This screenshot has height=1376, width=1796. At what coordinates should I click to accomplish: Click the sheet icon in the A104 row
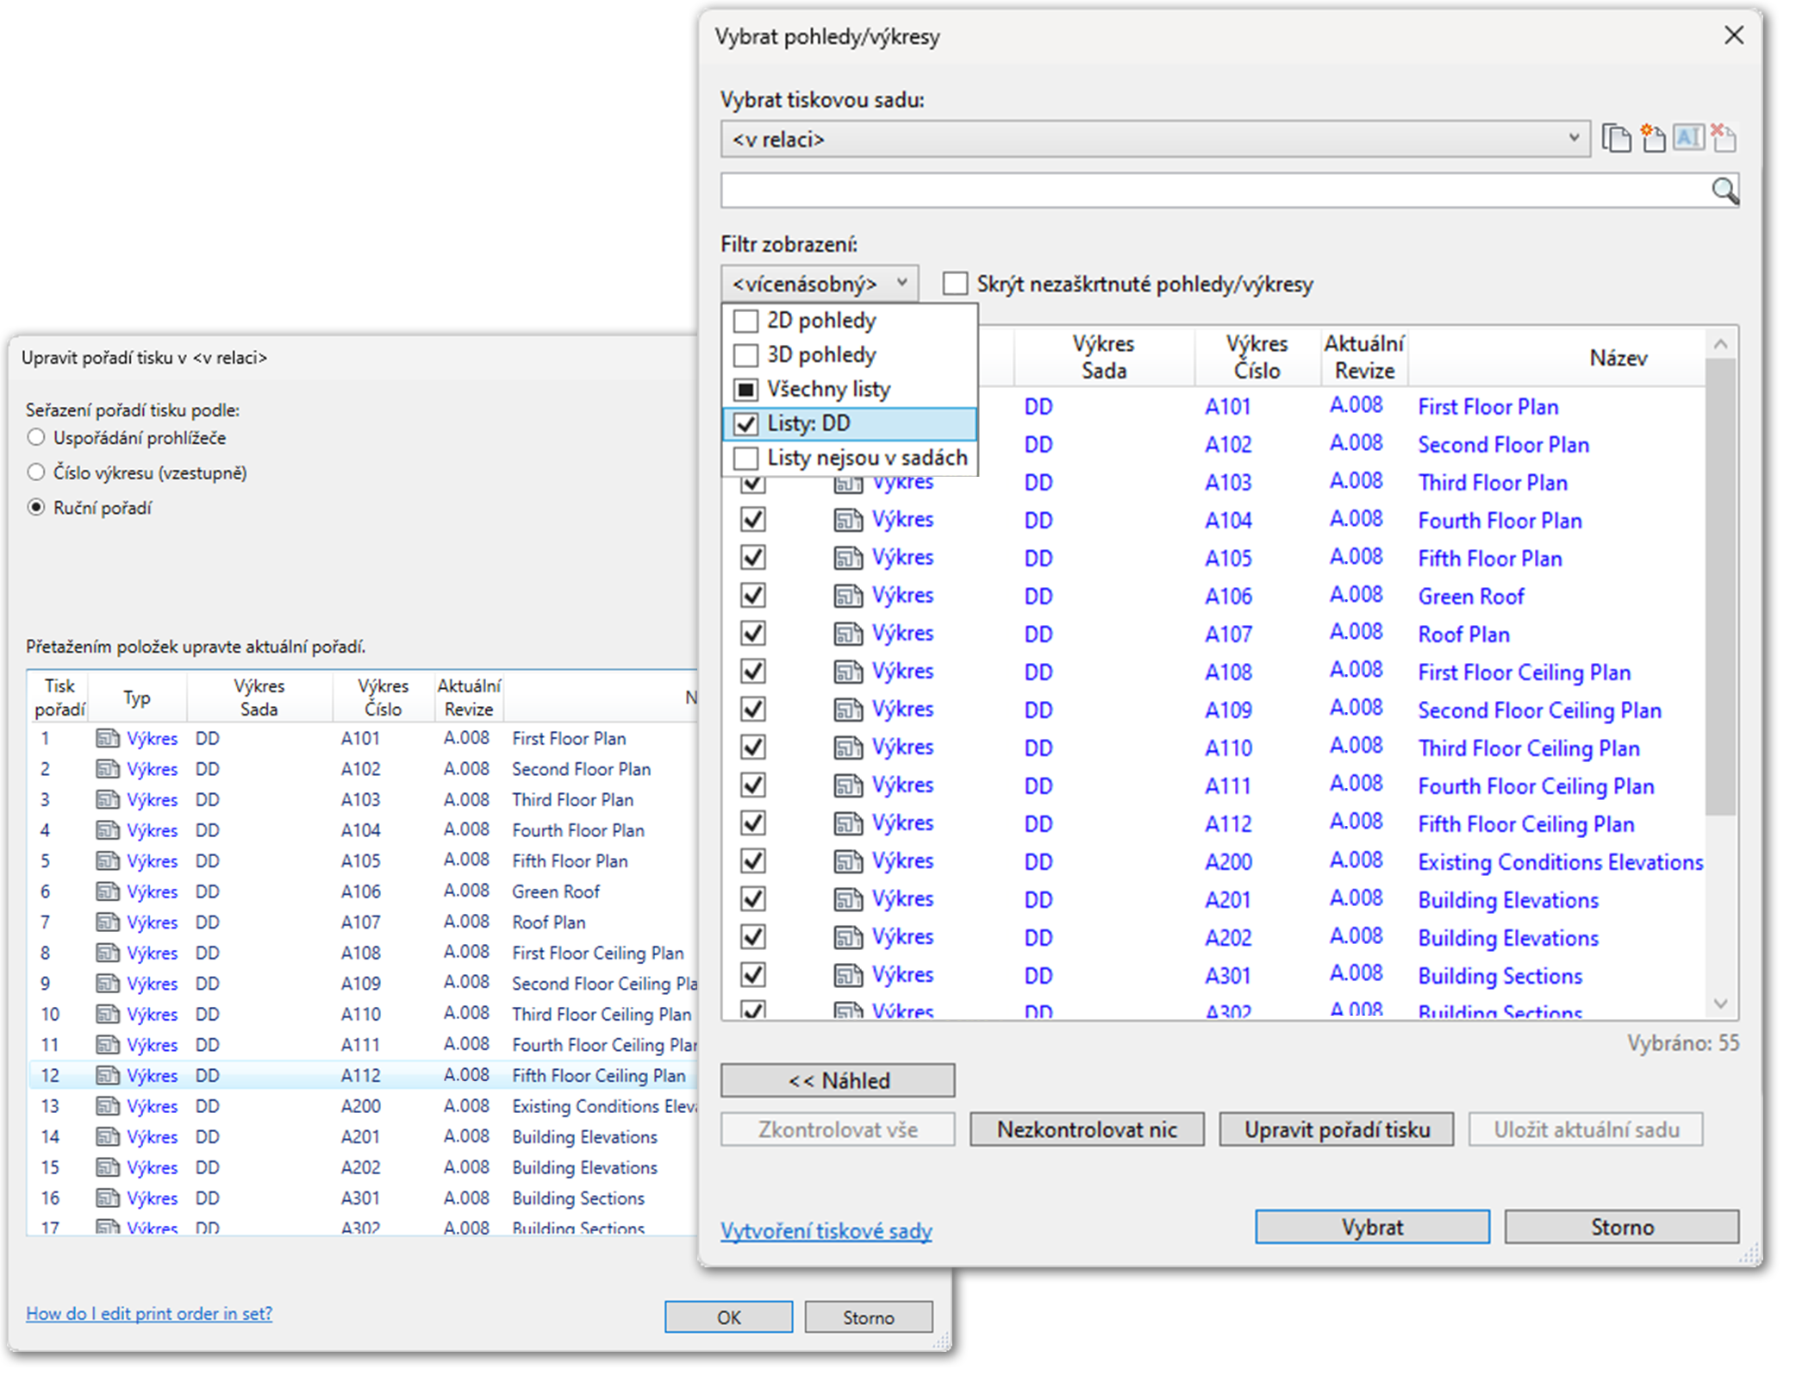coord(848,520)
